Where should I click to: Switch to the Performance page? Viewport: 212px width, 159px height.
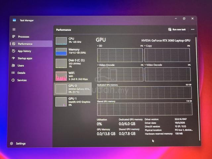pos(31,44)
